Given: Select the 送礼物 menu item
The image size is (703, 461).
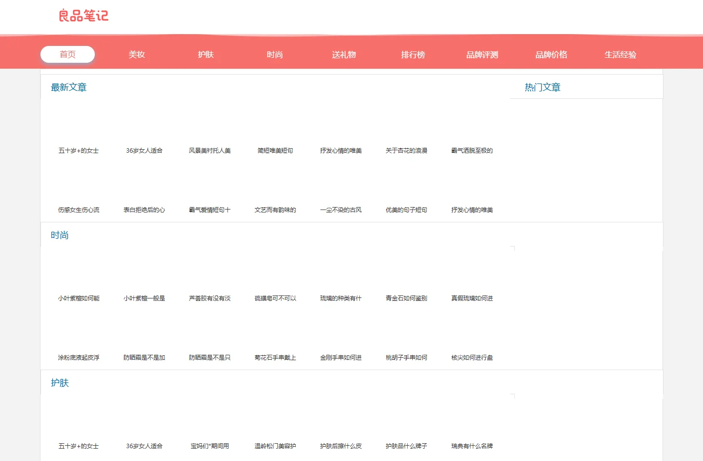Looking at the screenshot, I should [x=344, y=54].
